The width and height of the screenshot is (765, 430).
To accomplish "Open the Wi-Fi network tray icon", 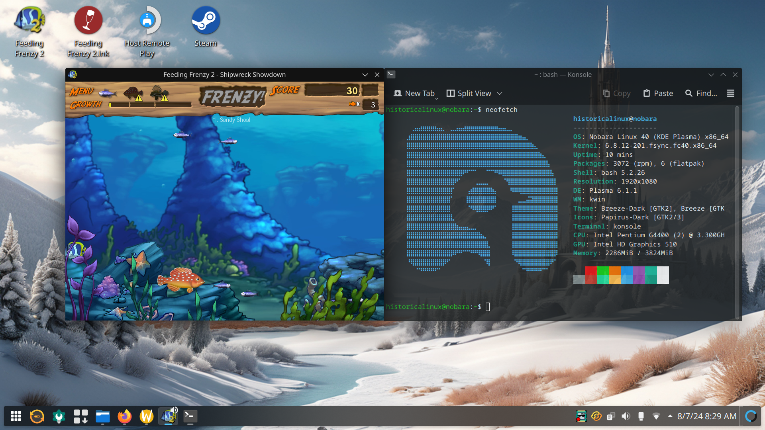I will coord(656,416).
